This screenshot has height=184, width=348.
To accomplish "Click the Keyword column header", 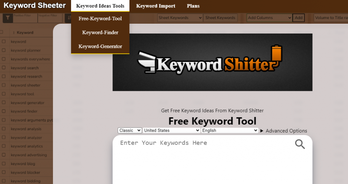I will pyautogui.click(x=25, y=33).
